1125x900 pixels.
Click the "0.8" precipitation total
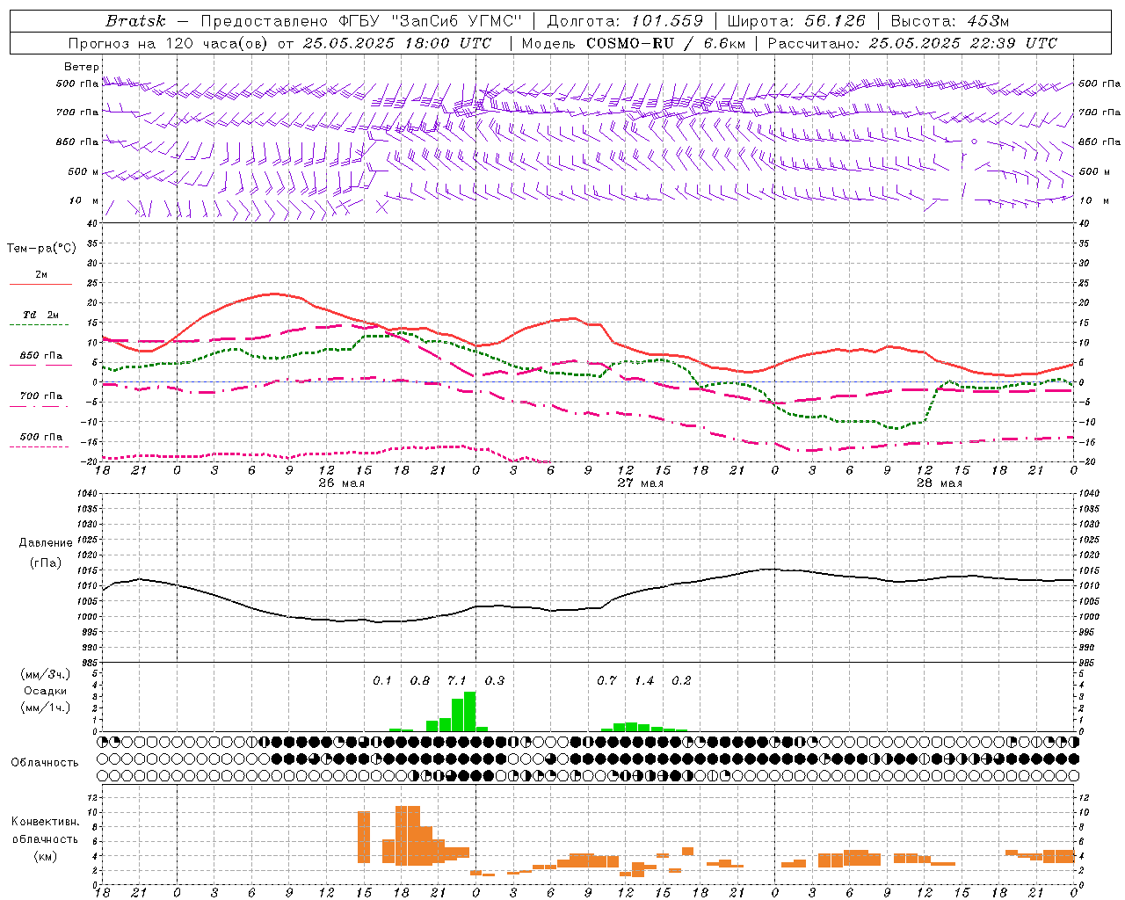click(x=420, y=680)
